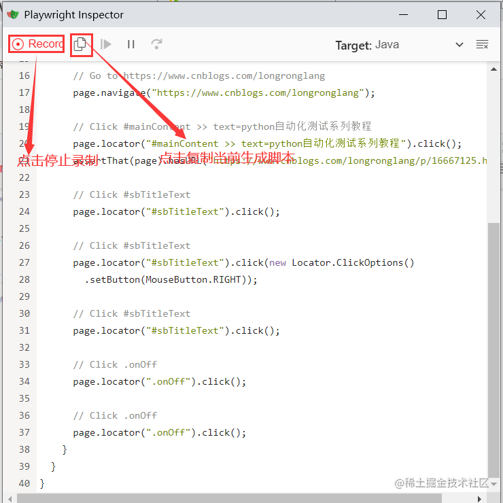Click the Locator.ClickOptions line 27

point(243,263)
